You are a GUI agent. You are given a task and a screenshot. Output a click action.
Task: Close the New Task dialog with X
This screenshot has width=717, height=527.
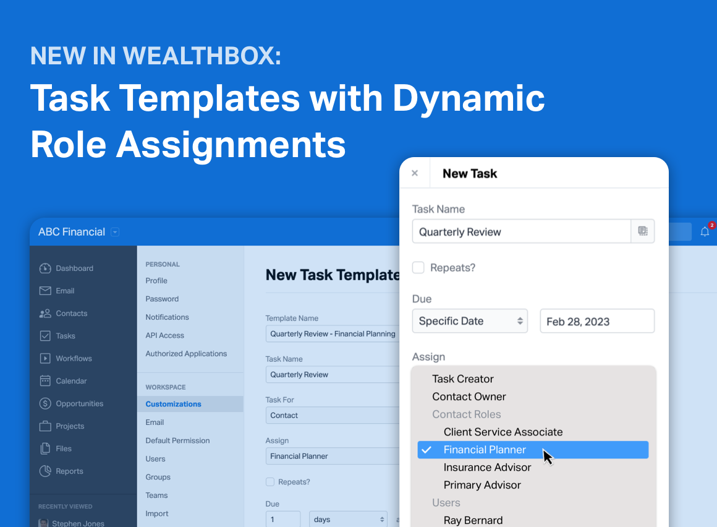(415, 173)
